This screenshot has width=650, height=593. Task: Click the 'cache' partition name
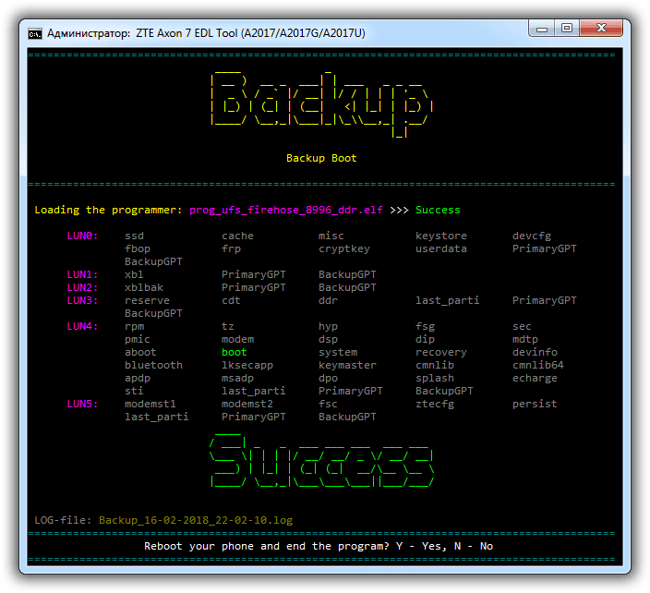237,236
